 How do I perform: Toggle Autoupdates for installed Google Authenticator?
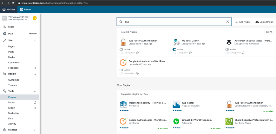[x=121, y=73]
